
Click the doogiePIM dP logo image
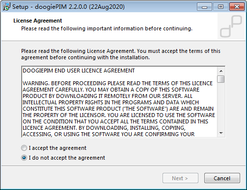pos(232,26)
